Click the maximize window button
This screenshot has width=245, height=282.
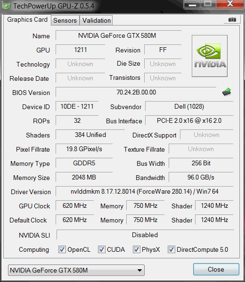208,4
